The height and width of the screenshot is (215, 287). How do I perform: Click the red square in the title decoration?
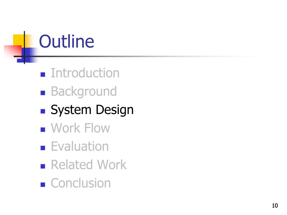point(13,51)
